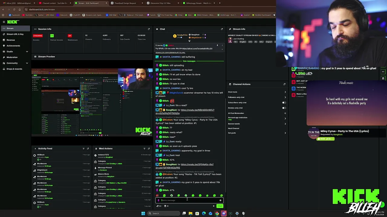The height and width of the screenshot is (217, 387).
Task: Open Drops & rewards page
Action: 15,69
